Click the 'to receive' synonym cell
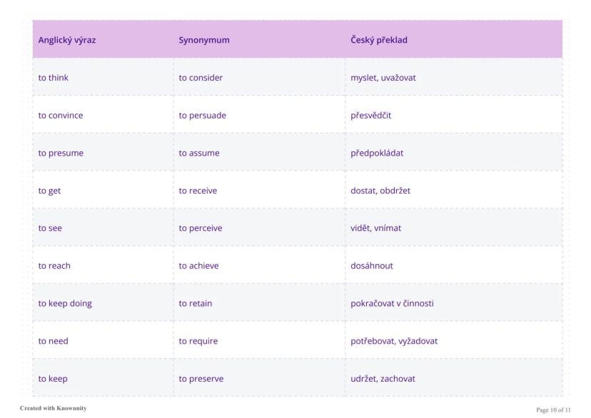 [x=198, y=191]
